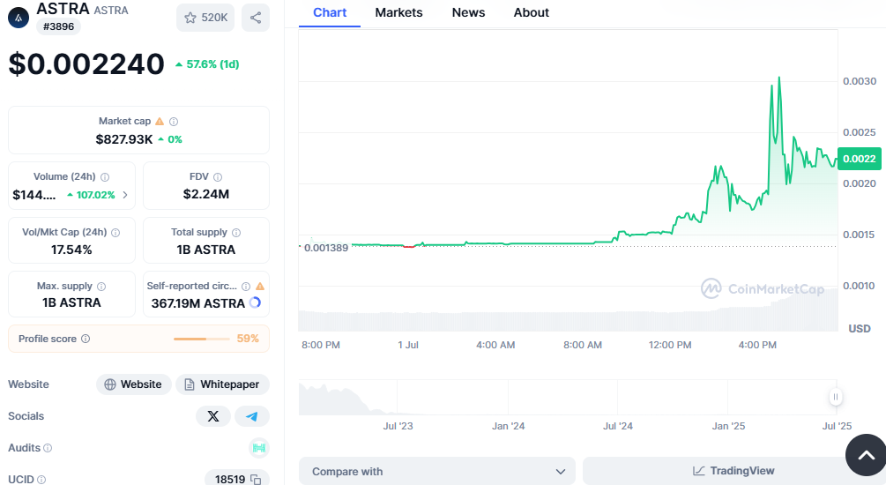Add ASTRA to watchlist via star button
886x485 pixels.
coord(205,18)
